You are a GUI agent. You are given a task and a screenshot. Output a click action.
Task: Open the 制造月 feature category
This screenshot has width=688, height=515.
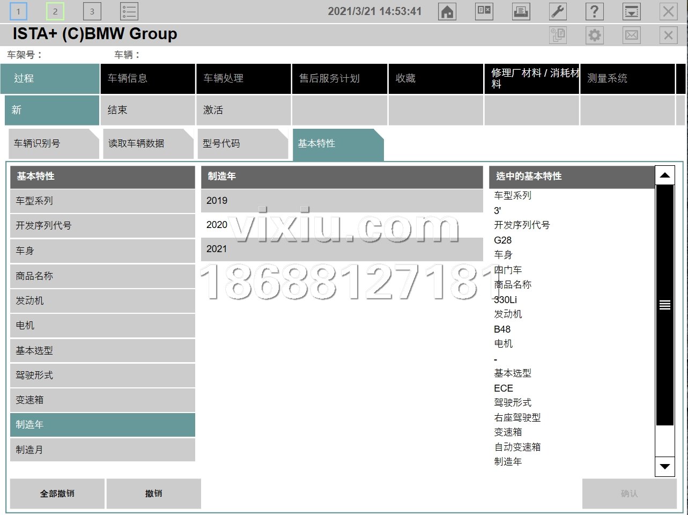click(102, 450)
